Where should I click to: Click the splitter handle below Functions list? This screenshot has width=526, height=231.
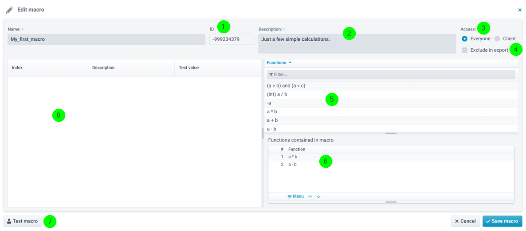point(391,133)
